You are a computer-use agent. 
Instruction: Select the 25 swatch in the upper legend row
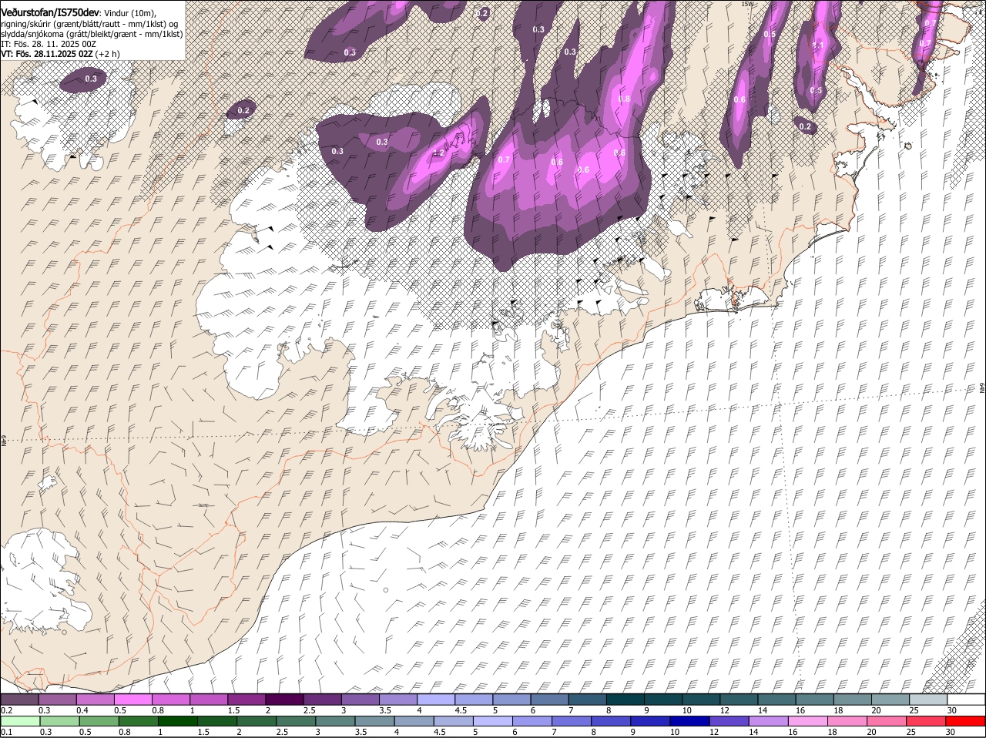pos(928,699)
